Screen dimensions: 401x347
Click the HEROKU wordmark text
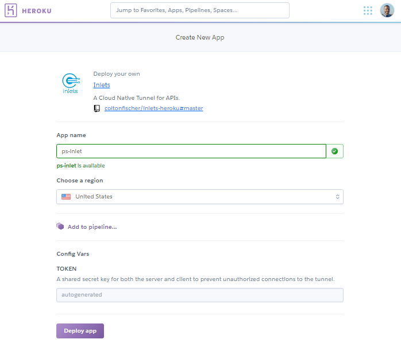pyautogui.click(x=37, y=11)
